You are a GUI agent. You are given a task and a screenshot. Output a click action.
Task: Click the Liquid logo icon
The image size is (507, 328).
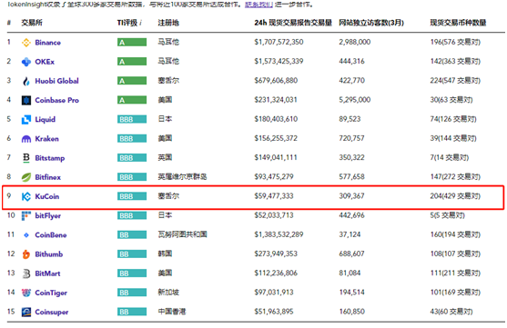click(x=26, y=119)
